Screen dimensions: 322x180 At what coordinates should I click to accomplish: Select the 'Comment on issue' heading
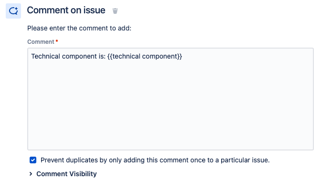(66, 10)
